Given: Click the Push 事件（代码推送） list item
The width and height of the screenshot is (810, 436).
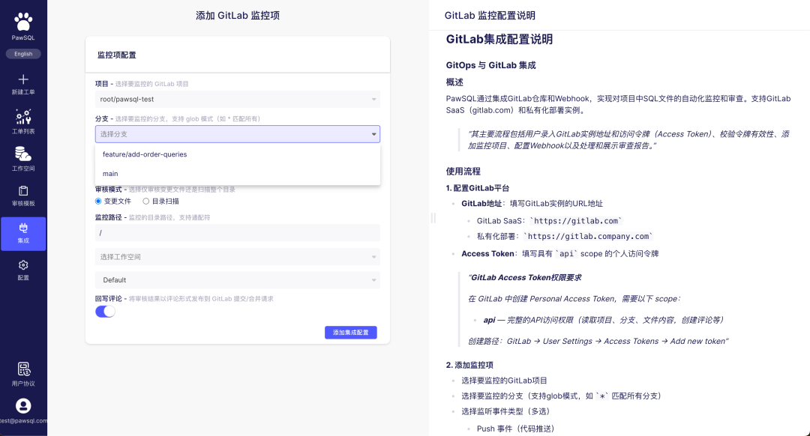Looking at the screenshot, I should pyautogui.click(x=515, y=429).
